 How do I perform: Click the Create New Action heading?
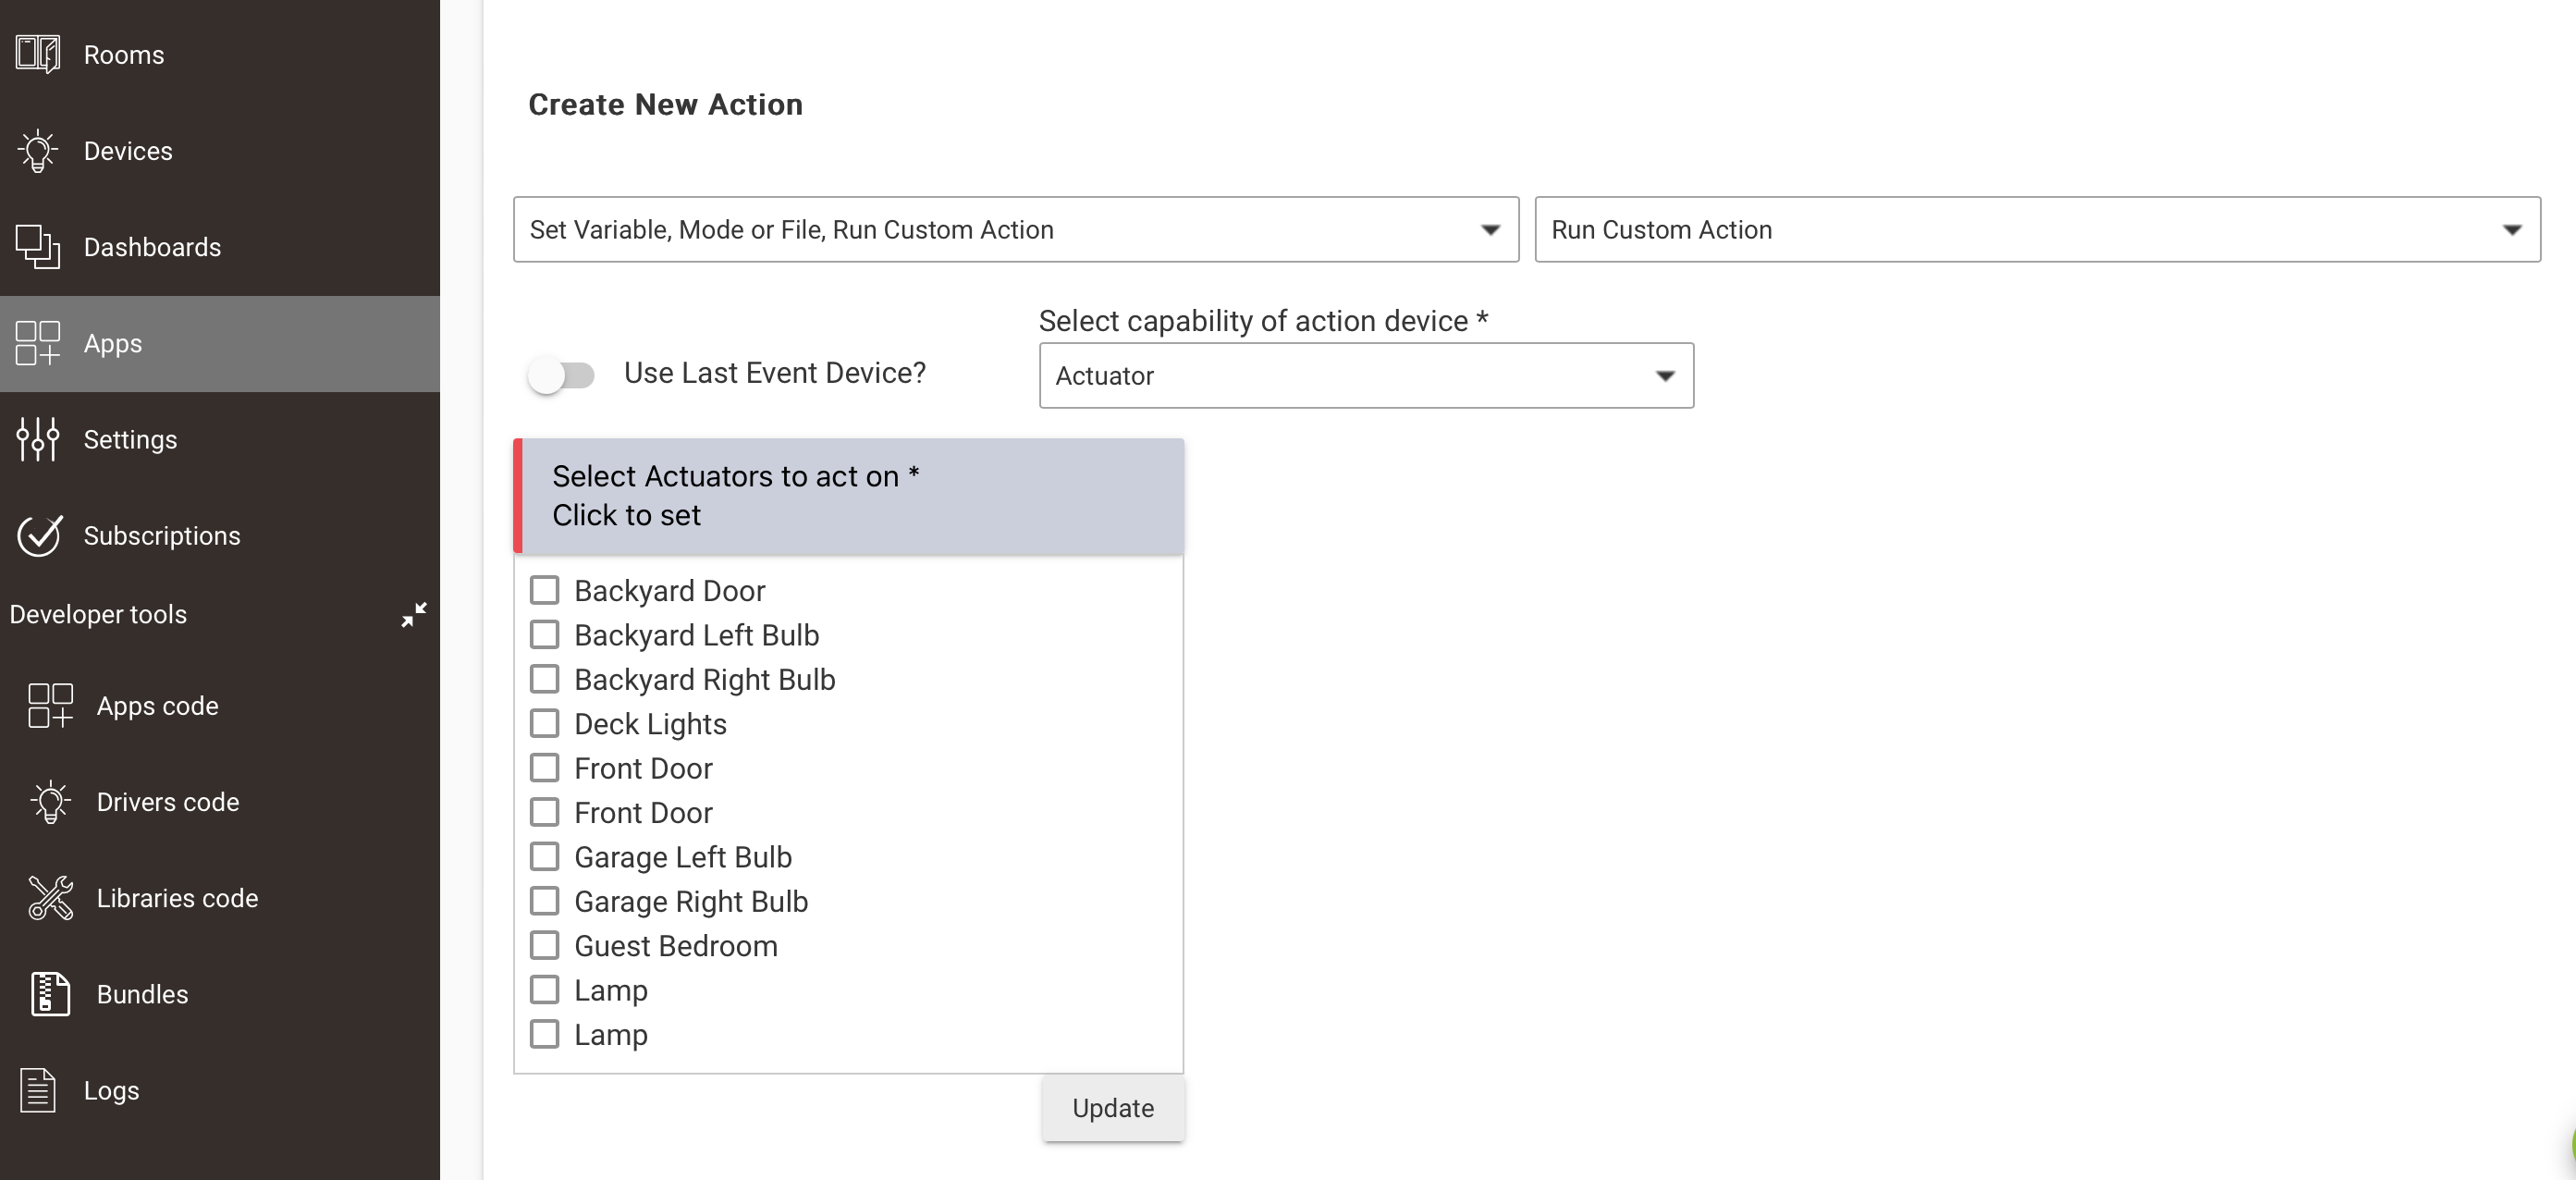[665, 104]
